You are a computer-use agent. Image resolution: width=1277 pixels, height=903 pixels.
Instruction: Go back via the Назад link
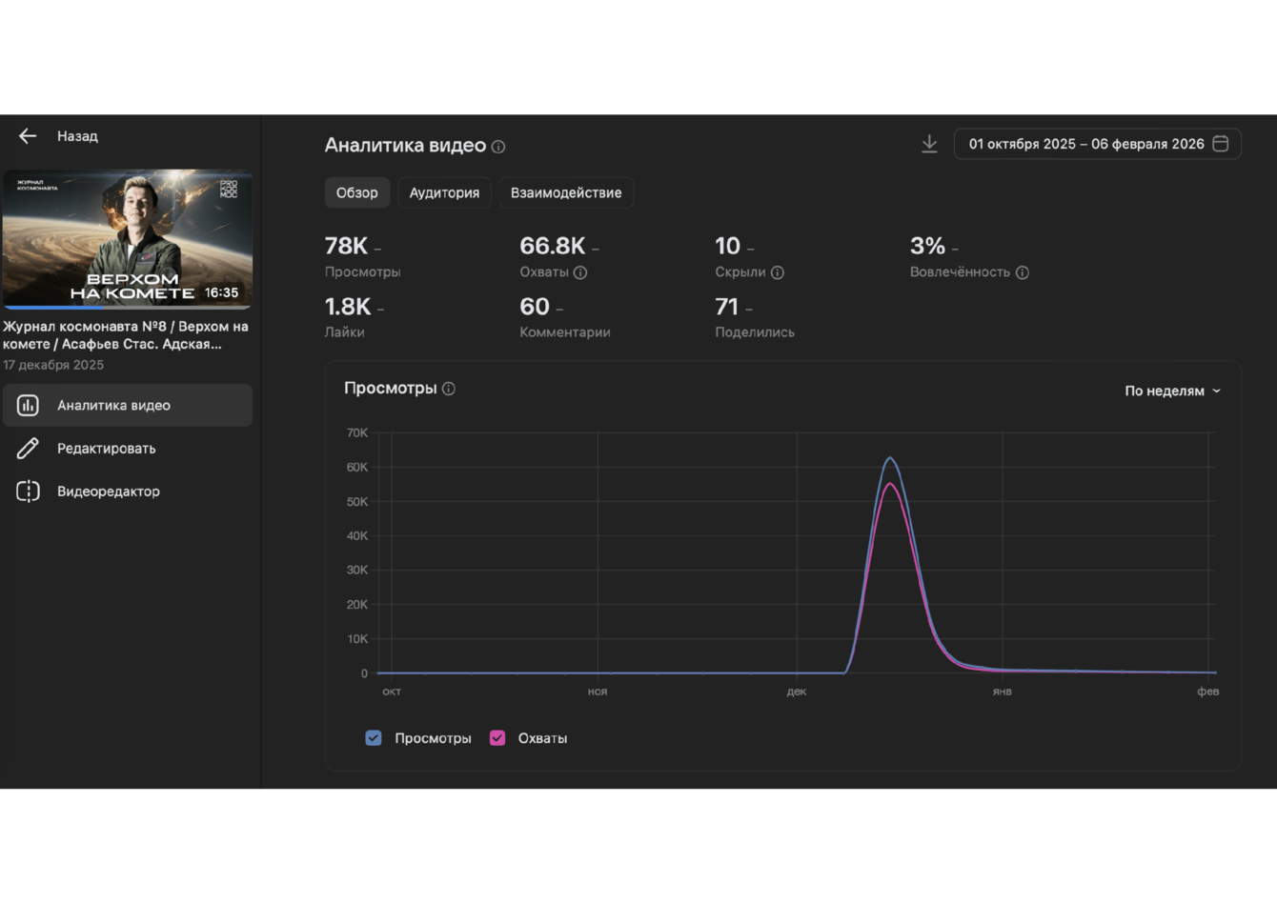click(77, 136)
